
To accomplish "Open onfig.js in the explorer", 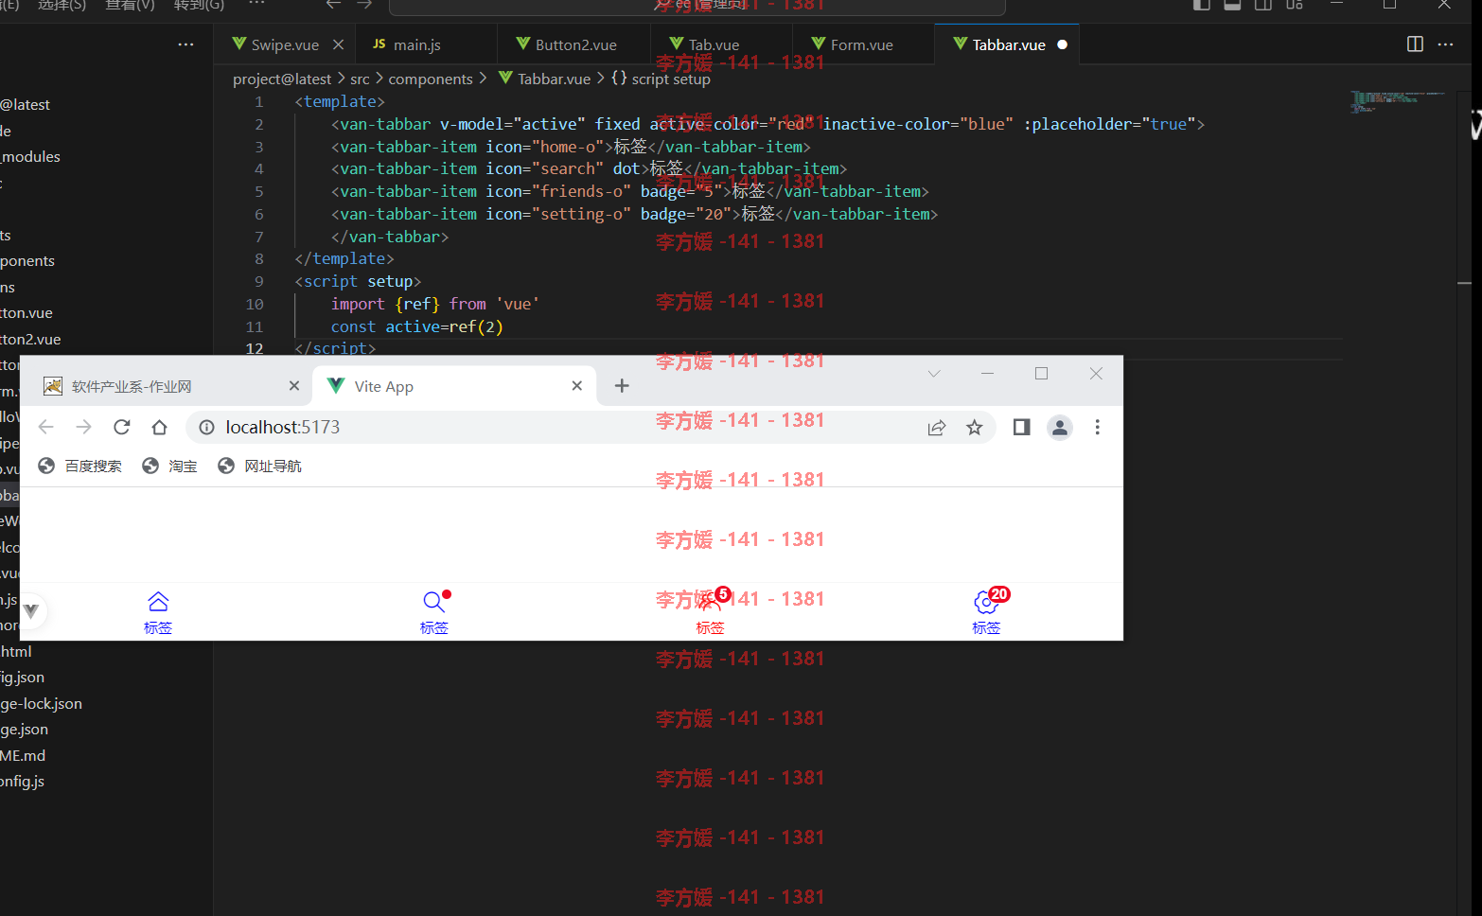I will 23,781.
